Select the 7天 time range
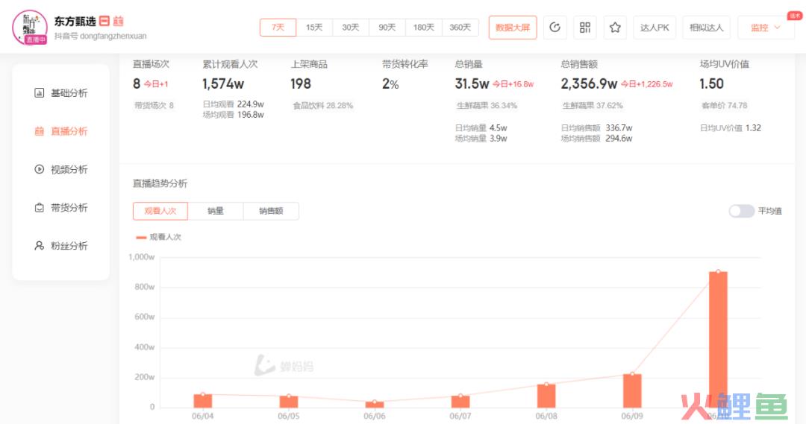 278,28
